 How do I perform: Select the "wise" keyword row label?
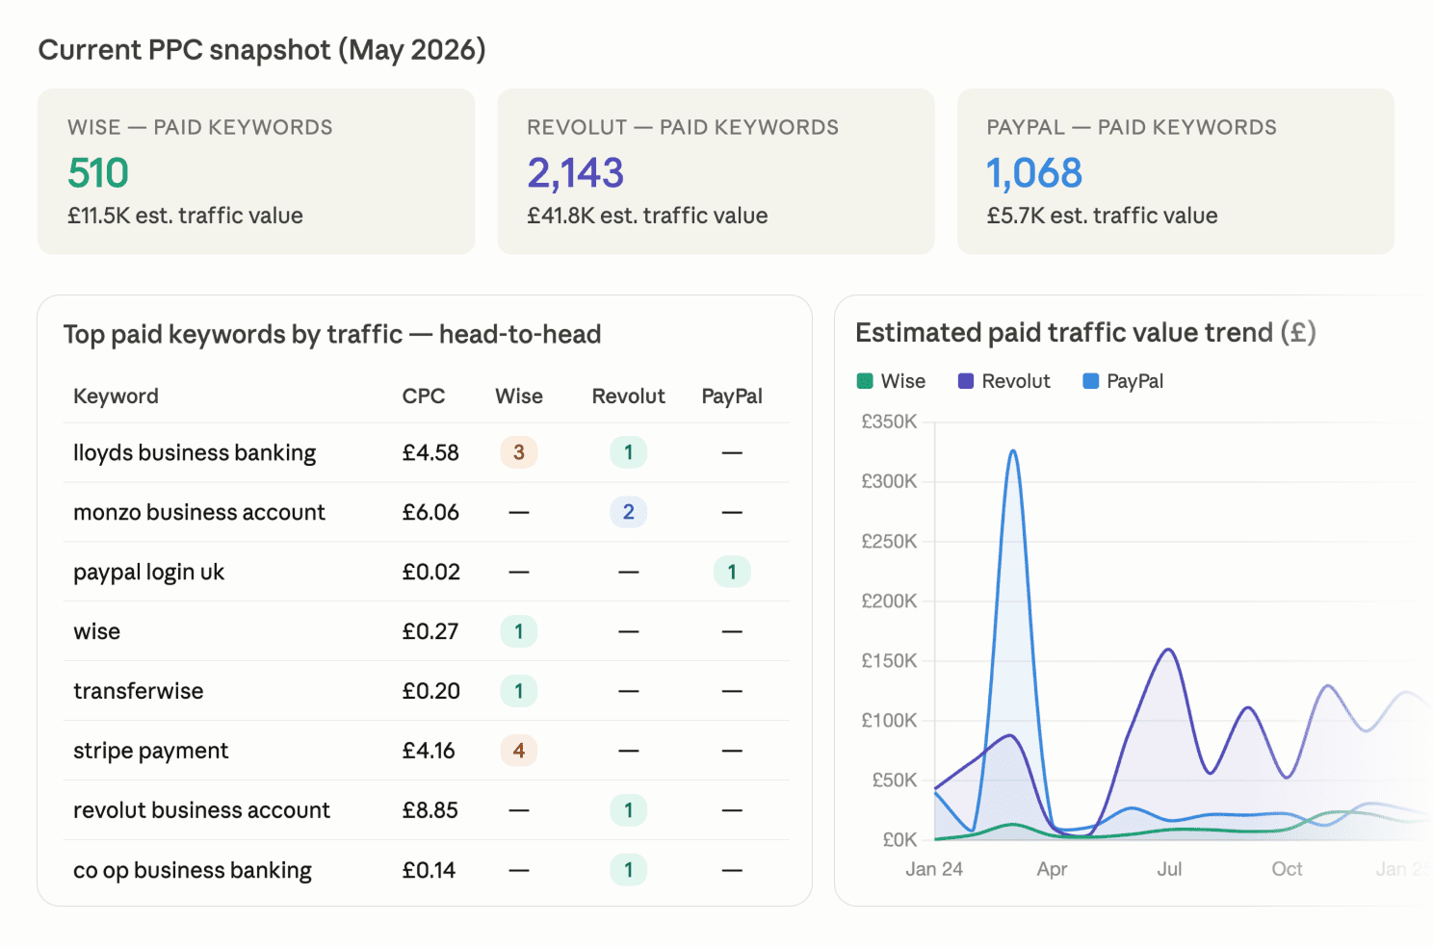[x=96, y=632]
